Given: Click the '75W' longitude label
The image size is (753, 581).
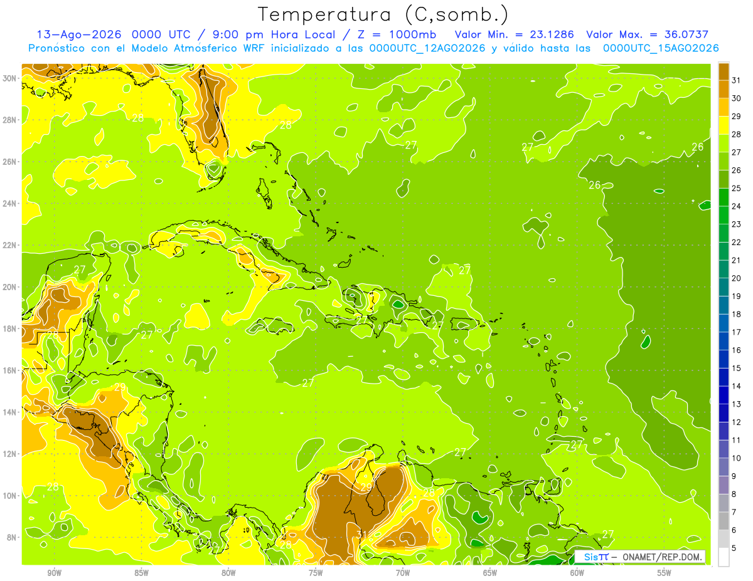Looking at the screenshot, I should (316, 573).
